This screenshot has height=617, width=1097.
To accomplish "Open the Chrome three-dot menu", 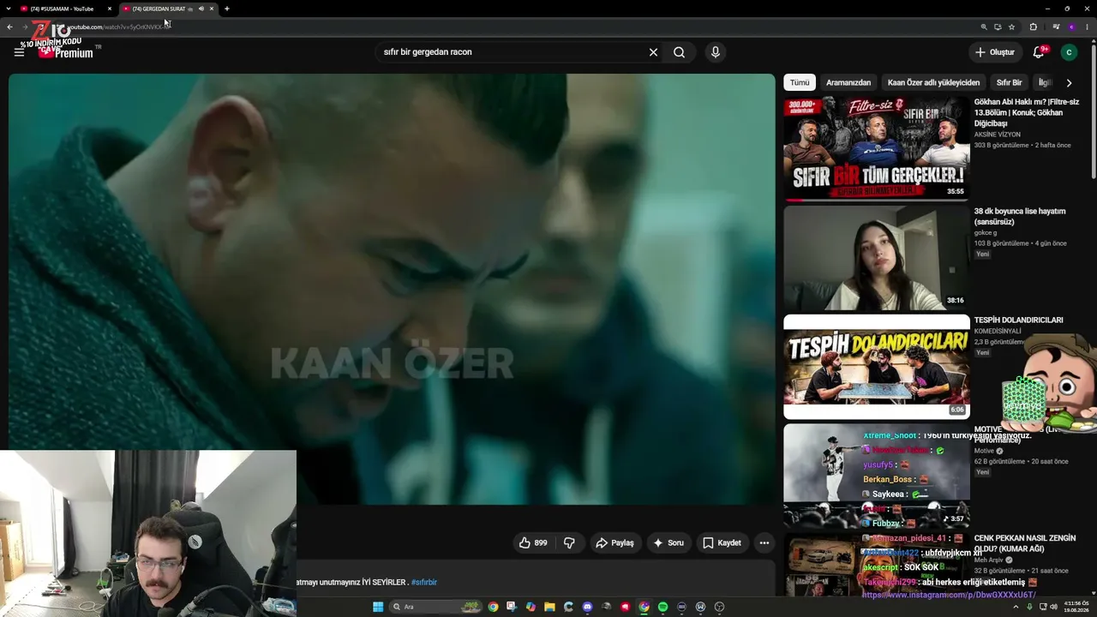I will 1088,27.
